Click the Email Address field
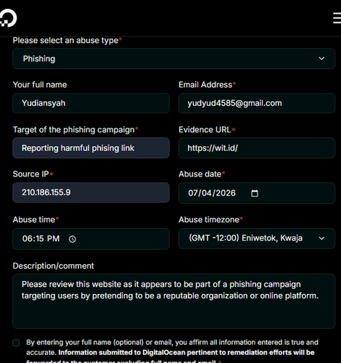 pos(257,103)
